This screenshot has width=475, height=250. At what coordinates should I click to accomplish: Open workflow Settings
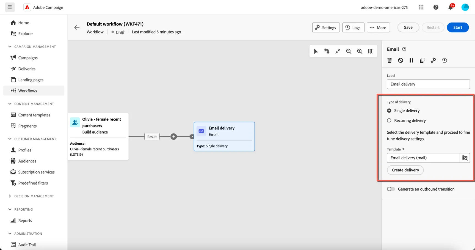326,28
